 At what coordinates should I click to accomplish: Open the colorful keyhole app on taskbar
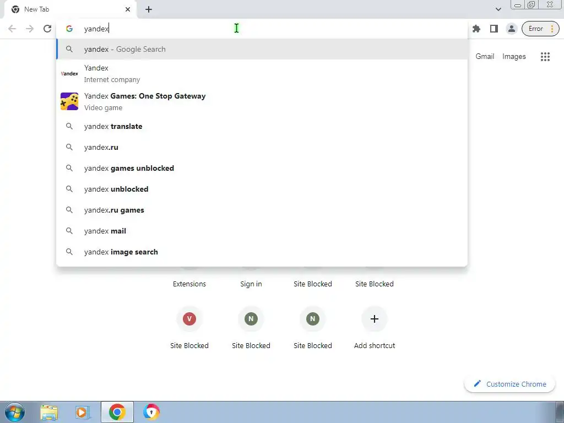[x=151, y=412]
